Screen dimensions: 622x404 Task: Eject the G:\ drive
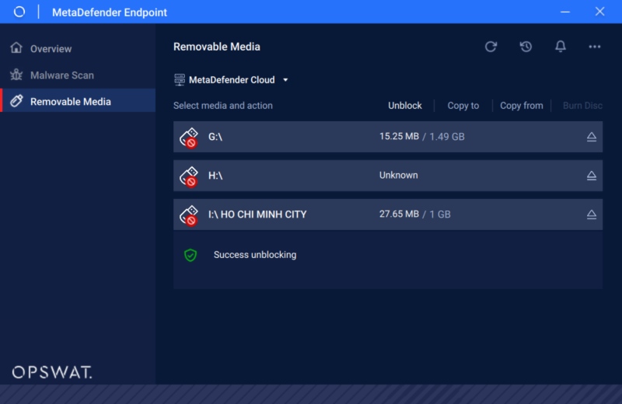click(x=592, y=137)
